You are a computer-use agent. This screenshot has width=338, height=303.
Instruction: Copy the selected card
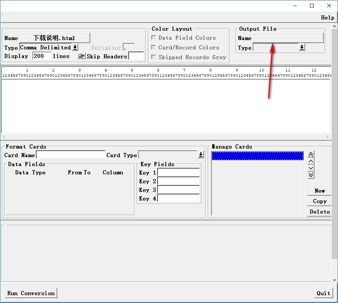coord(319,201)
